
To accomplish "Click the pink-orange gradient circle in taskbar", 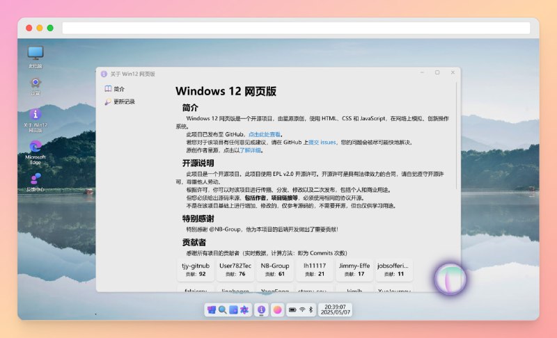I will tap(277, 310).
